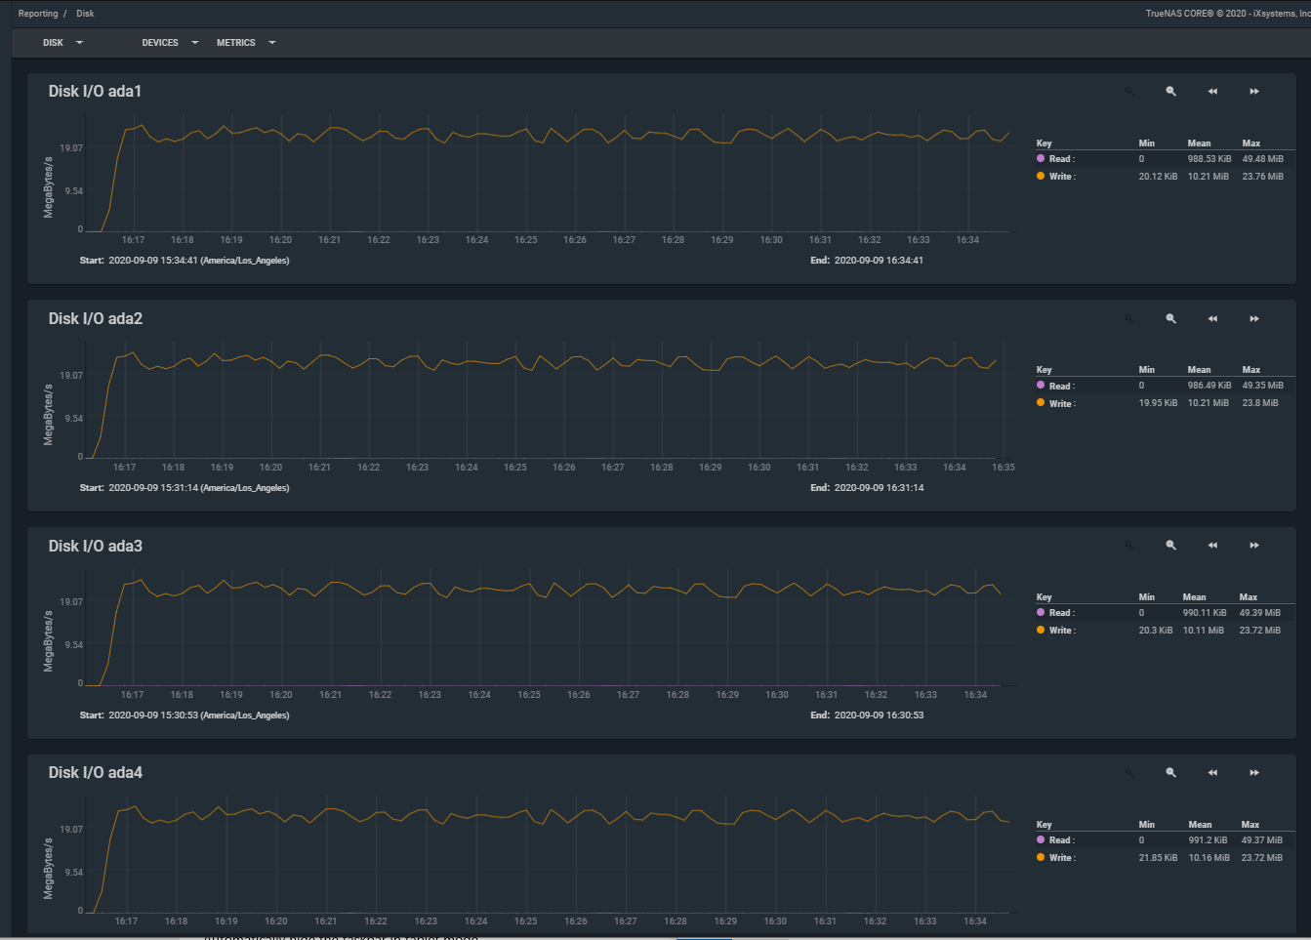The height and width of the screenshot is (940, 1311).
Task: Step forward in time on ada4 chart
Action: click(1254, 772)
